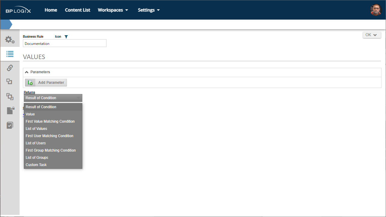
Task: Select the Custom Task option
Action: [x=53, y=165]
